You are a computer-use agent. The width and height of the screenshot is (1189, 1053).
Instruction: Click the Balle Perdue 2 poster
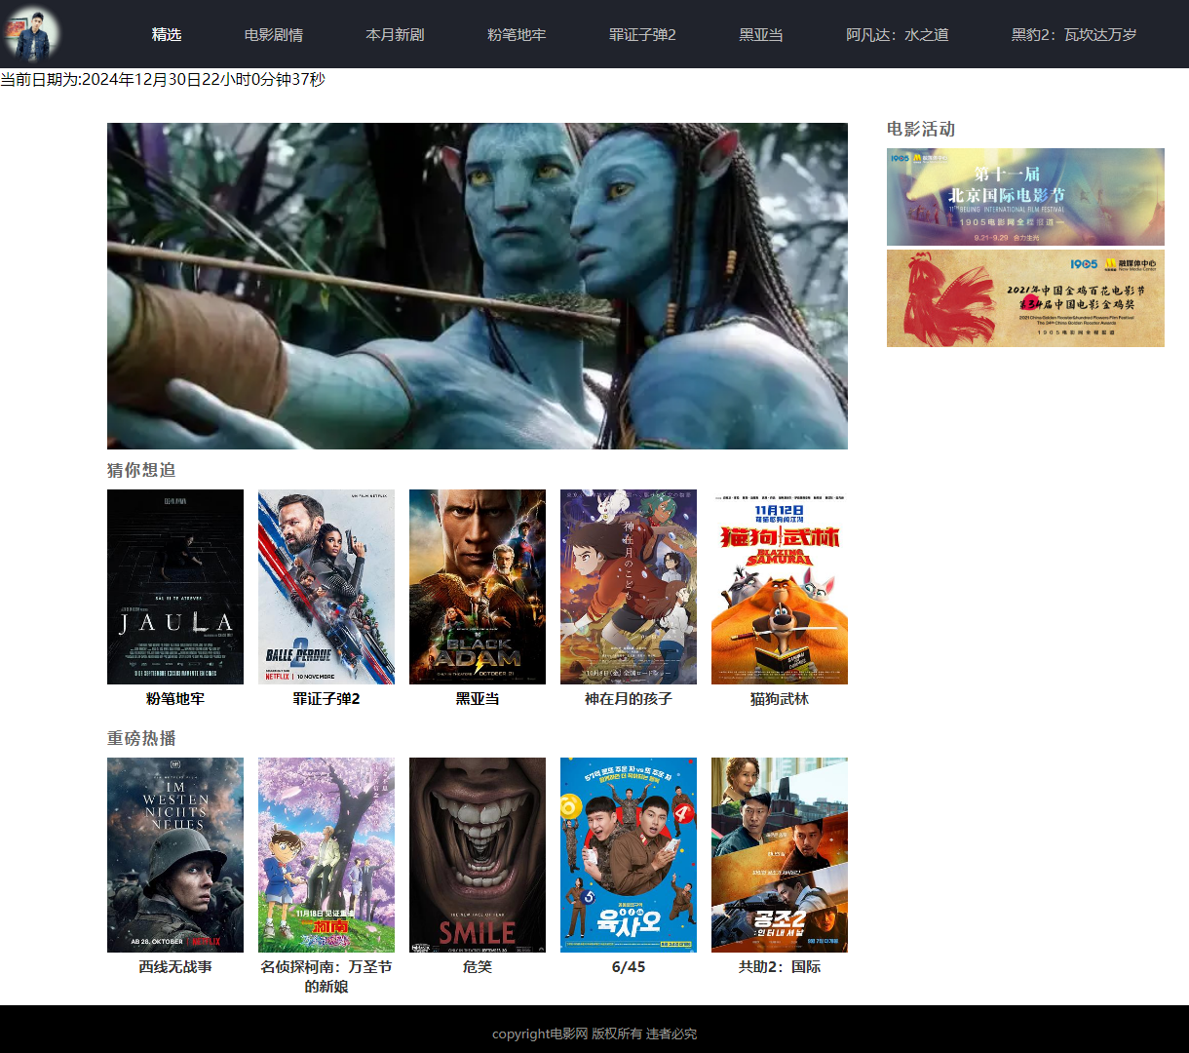coord(326,587)
